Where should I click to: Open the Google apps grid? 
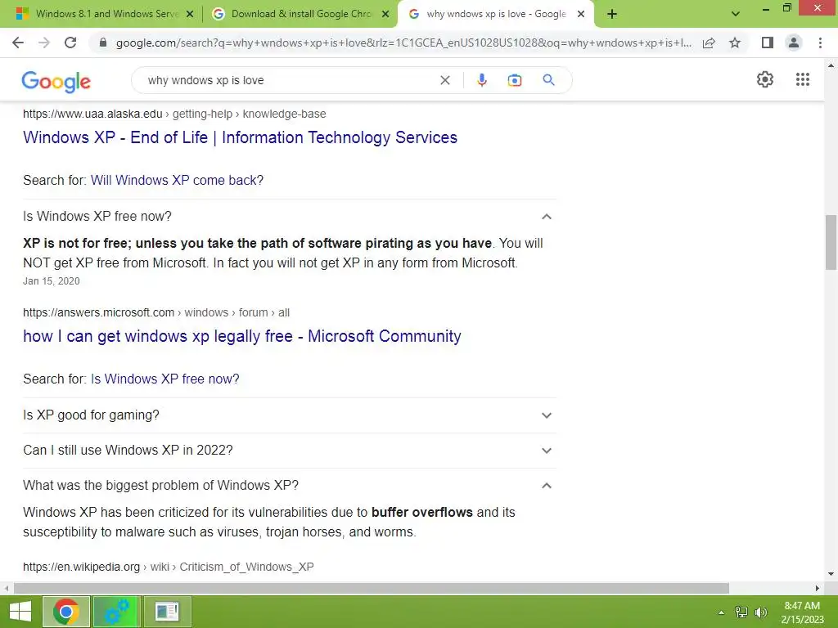pyautogui.click(x=802, y=79)
